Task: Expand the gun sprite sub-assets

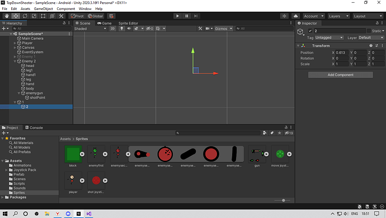Action: [266, 154]
